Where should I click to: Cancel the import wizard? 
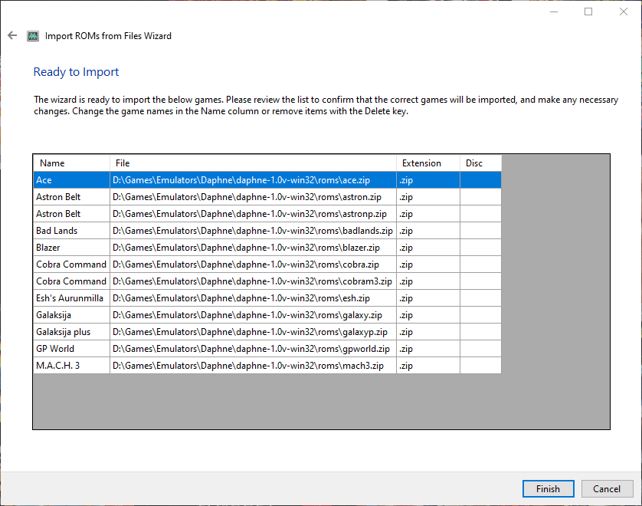coord(606,488)
